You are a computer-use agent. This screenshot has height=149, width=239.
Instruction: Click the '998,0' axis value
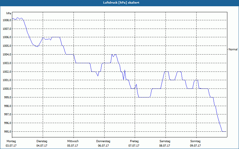(x=7, y=106)
